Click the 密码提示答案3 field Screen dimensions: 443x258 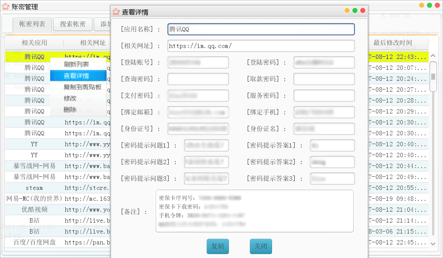coord(332,179)
